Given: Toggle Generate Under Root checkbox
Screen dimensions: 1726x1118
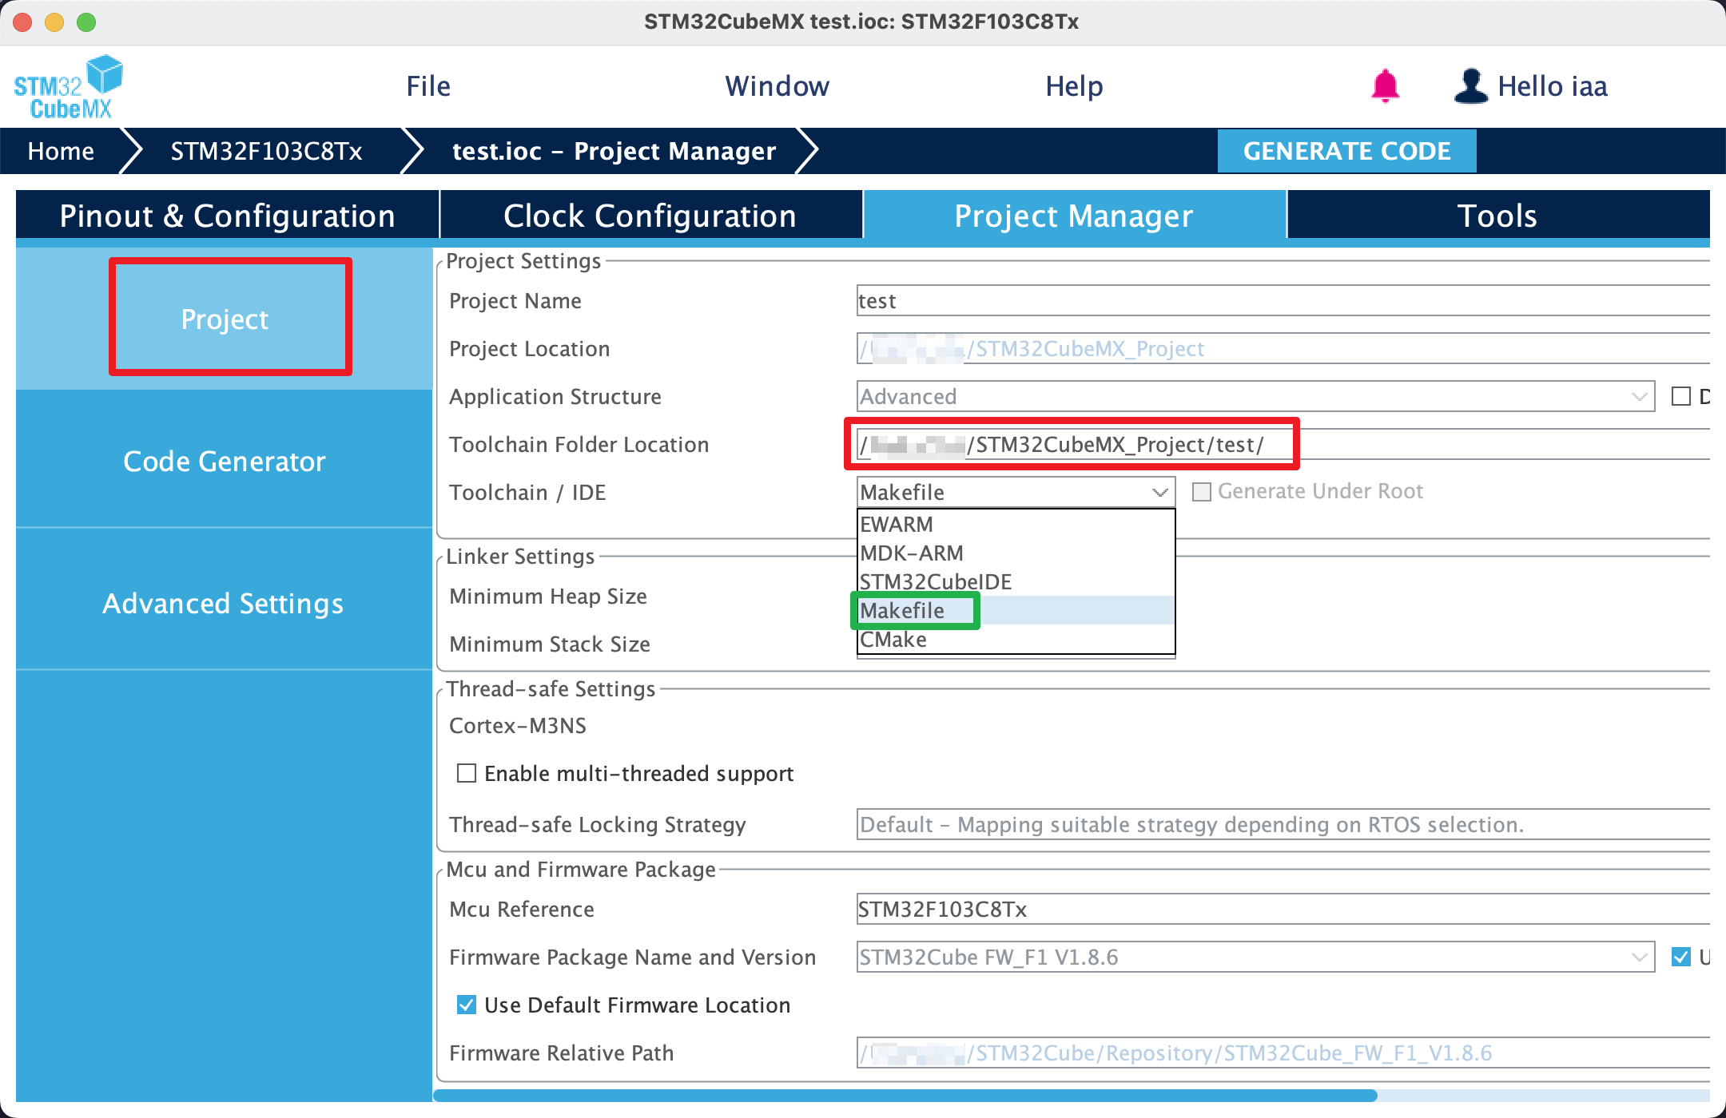Looking at the screenshot, I should pos(1202,491).
